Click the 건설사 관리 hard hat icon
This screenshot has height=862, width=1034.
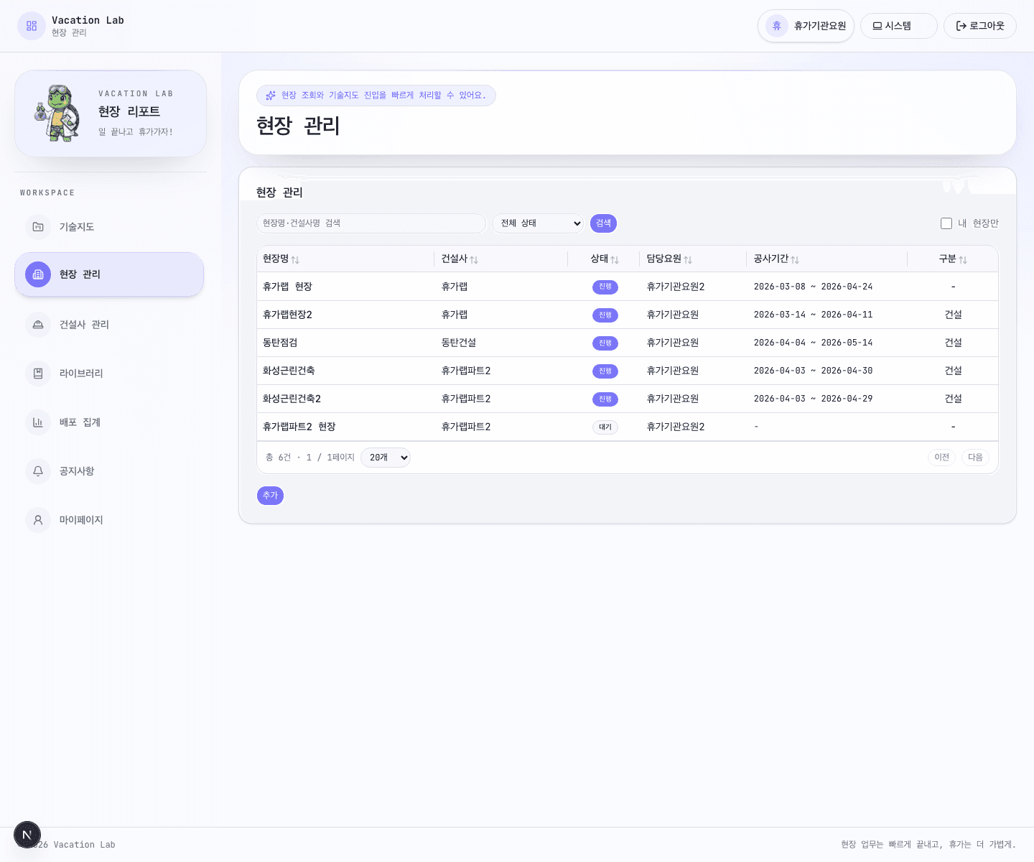(x=38, y=325)
